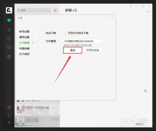Image resolution: width=156 pixels, height=131 pixels.
Task: Select 文件管理 settings tab
Action: pos(24,43)
